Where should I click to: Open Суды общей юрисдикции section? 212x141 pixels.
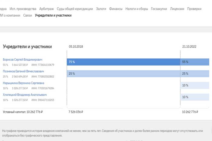click(75, 9)
